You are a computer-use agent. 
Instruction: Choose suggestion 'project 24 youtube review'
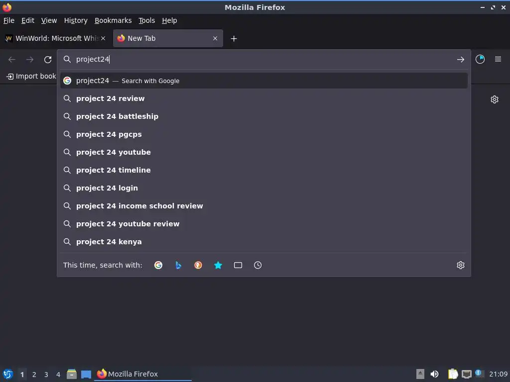[264, 223]
